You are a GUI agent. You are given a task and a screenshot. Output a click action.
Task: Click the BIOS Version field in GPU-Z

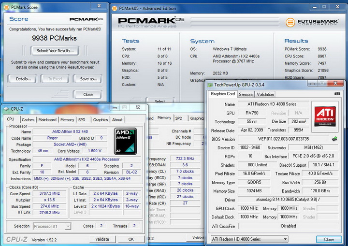point(283,139)
